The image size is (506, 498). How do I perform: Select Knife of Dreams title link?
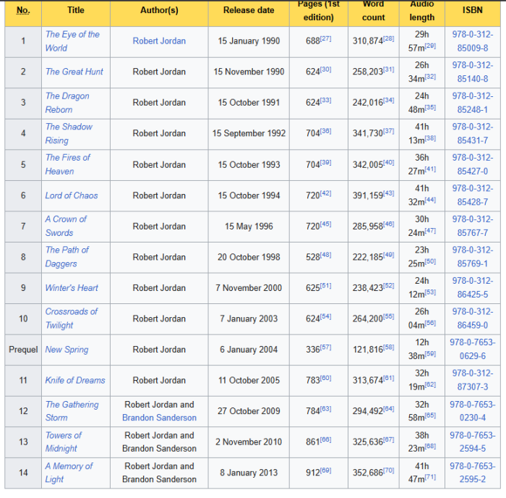pyautogui.click(x=75, y=380)
